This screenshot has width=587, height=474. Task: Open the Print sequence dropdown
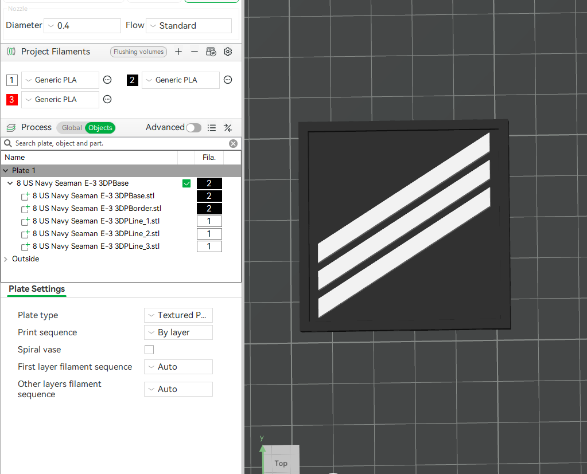coord(178,332)
